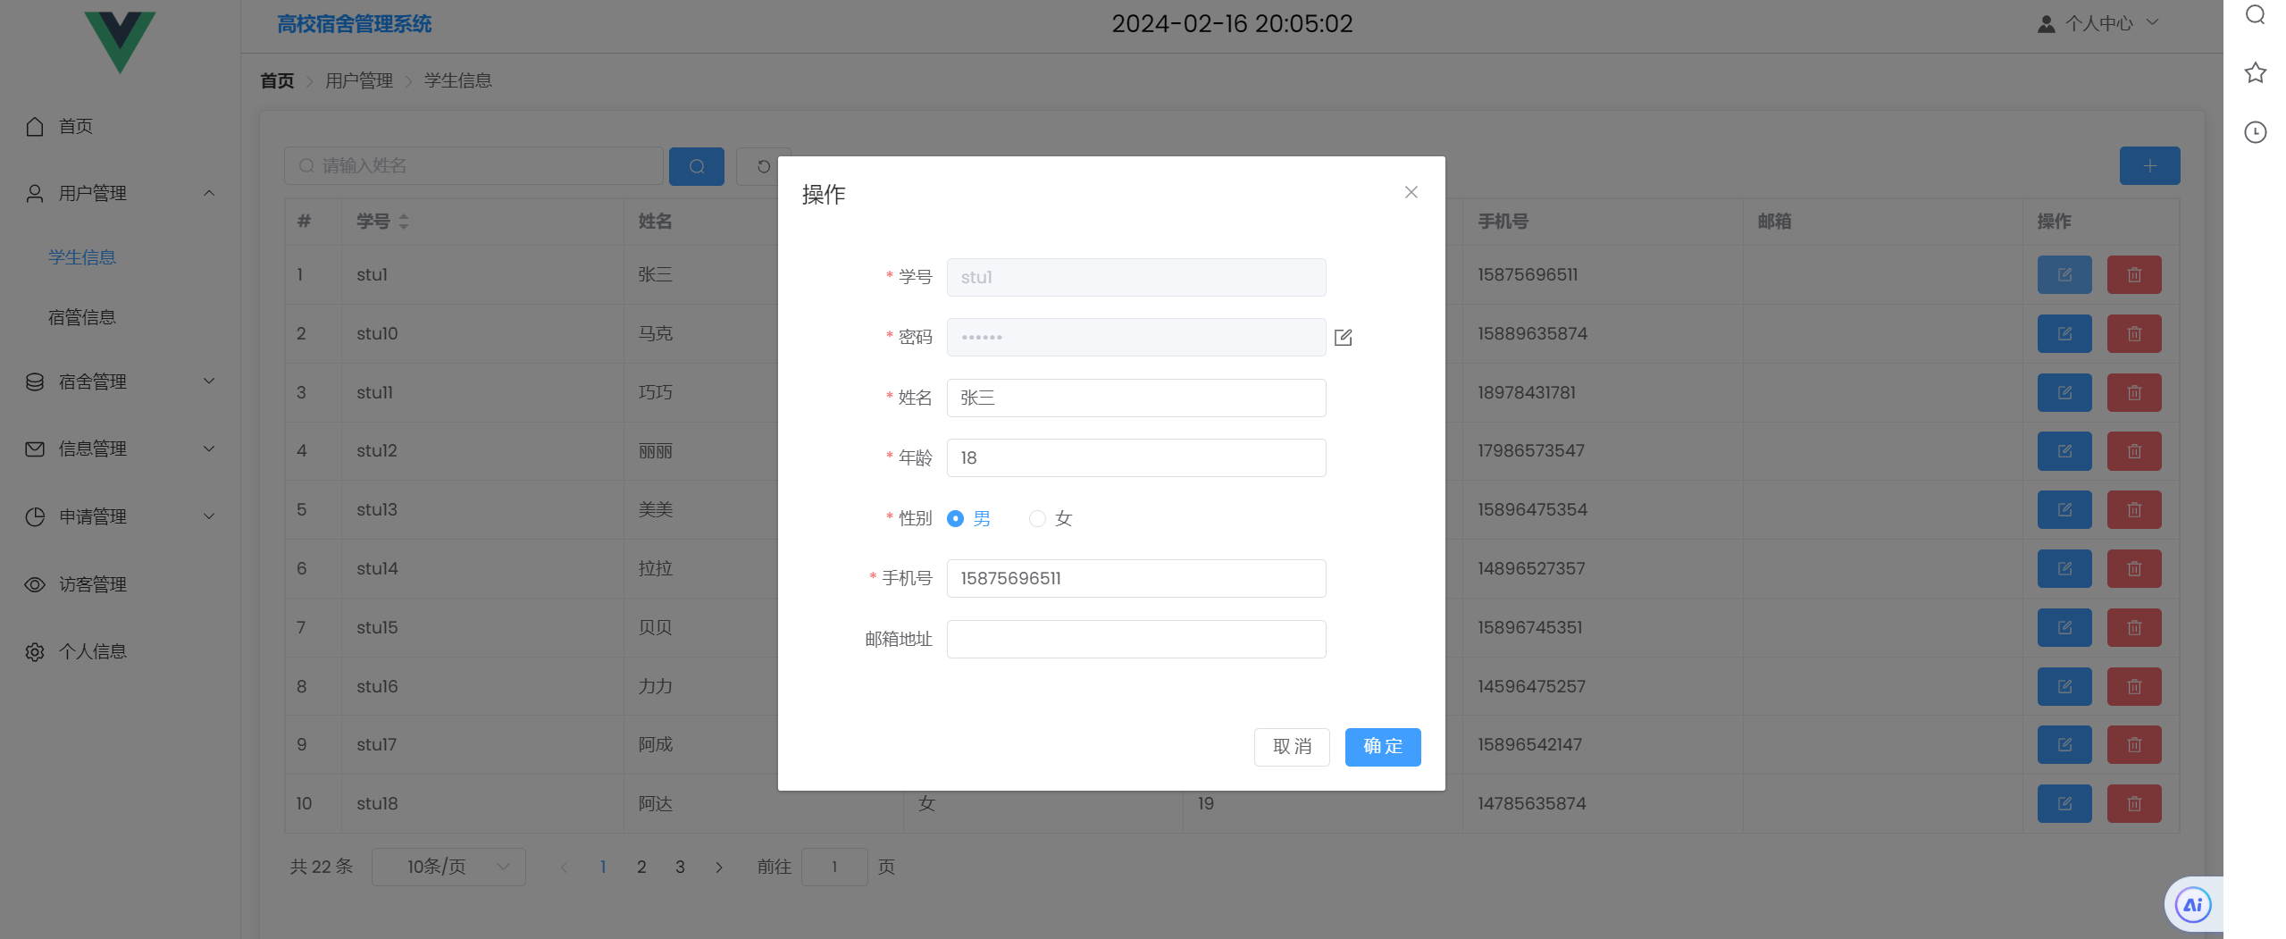Delete the stu1 row
Image resolution: width=2286 pixels, height=939 pixels.
[2134, 275]
